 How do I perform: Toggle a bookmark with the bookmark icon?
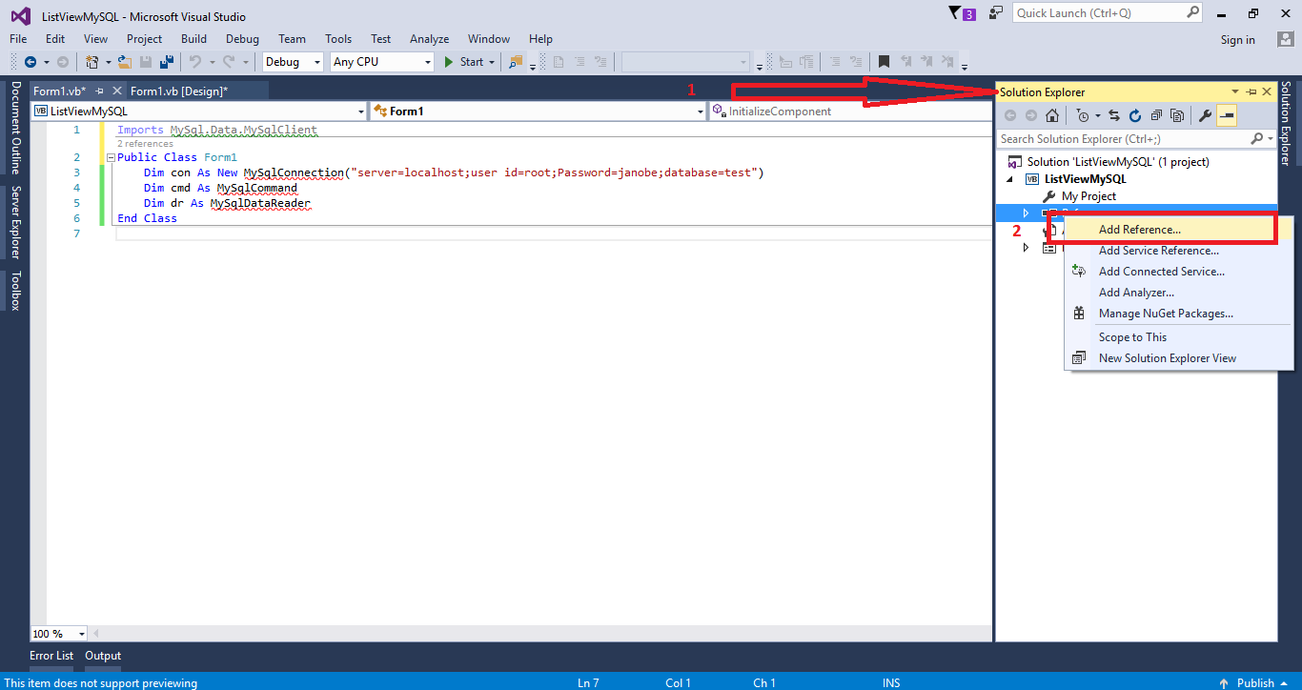(x=885, y=62)
